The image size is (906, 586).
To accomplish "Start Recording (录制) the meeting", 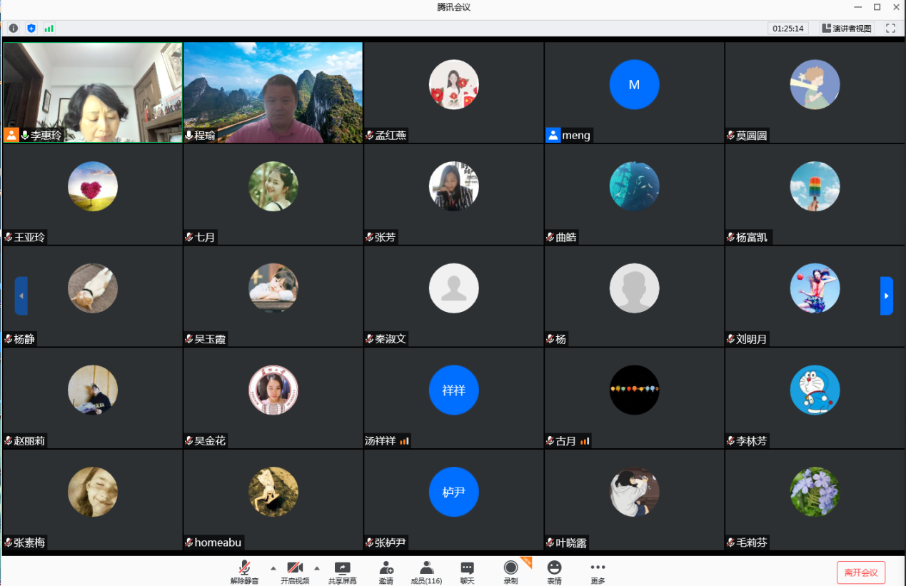I will pos(510,572).
